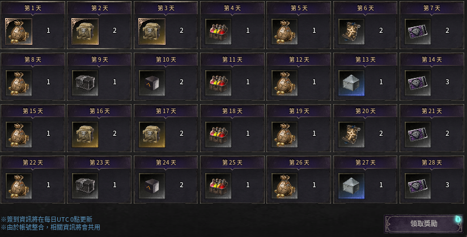Click the scroll icon on 第20天
Image resolution: width=467 pixels, height=237 pixels.
[x=351, y=134]
